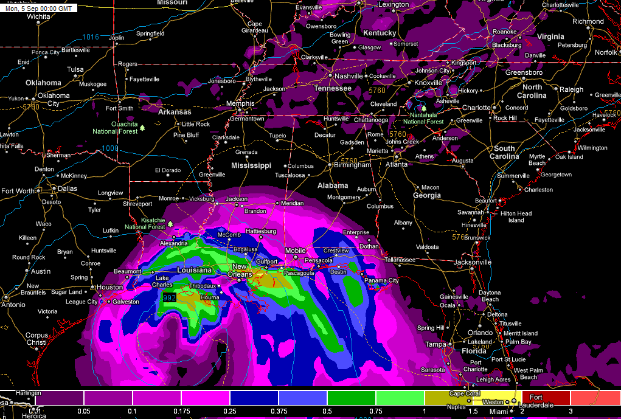Choose the dark green 0.5–0.75 legend swatch
The image size is (621, 419).
(352, 398)
